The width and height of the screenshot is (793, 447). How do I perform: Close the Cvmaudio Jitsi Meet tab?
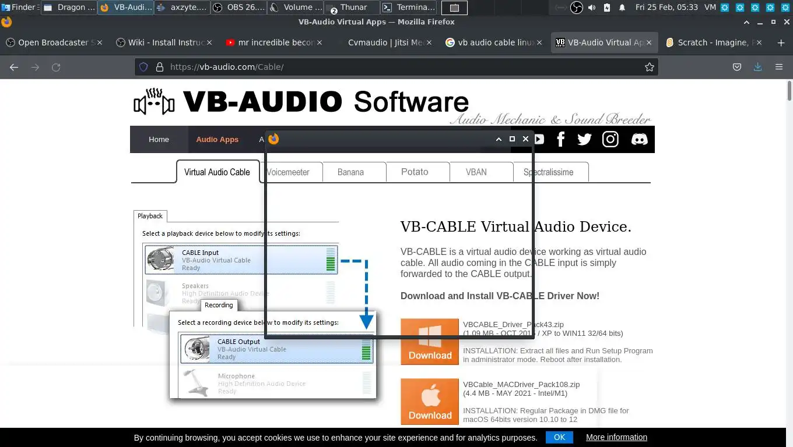430,42
